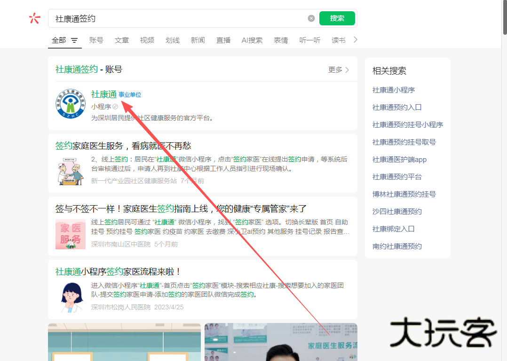This screenshot has width=507, height=361.
Task: Click the red spark search logo
Action: [x=35, y=18]
